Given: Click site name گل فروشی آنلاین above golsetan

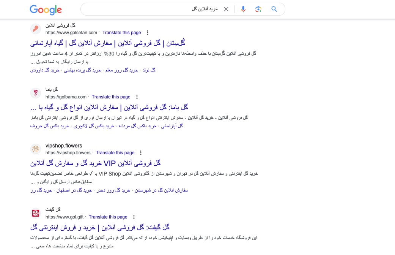Looking at the screenshot, I should (60, 25).
